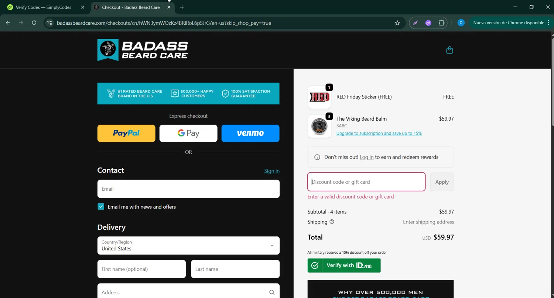
Task: Open the shopping bag cart icon
Action: tap(449, 50)
